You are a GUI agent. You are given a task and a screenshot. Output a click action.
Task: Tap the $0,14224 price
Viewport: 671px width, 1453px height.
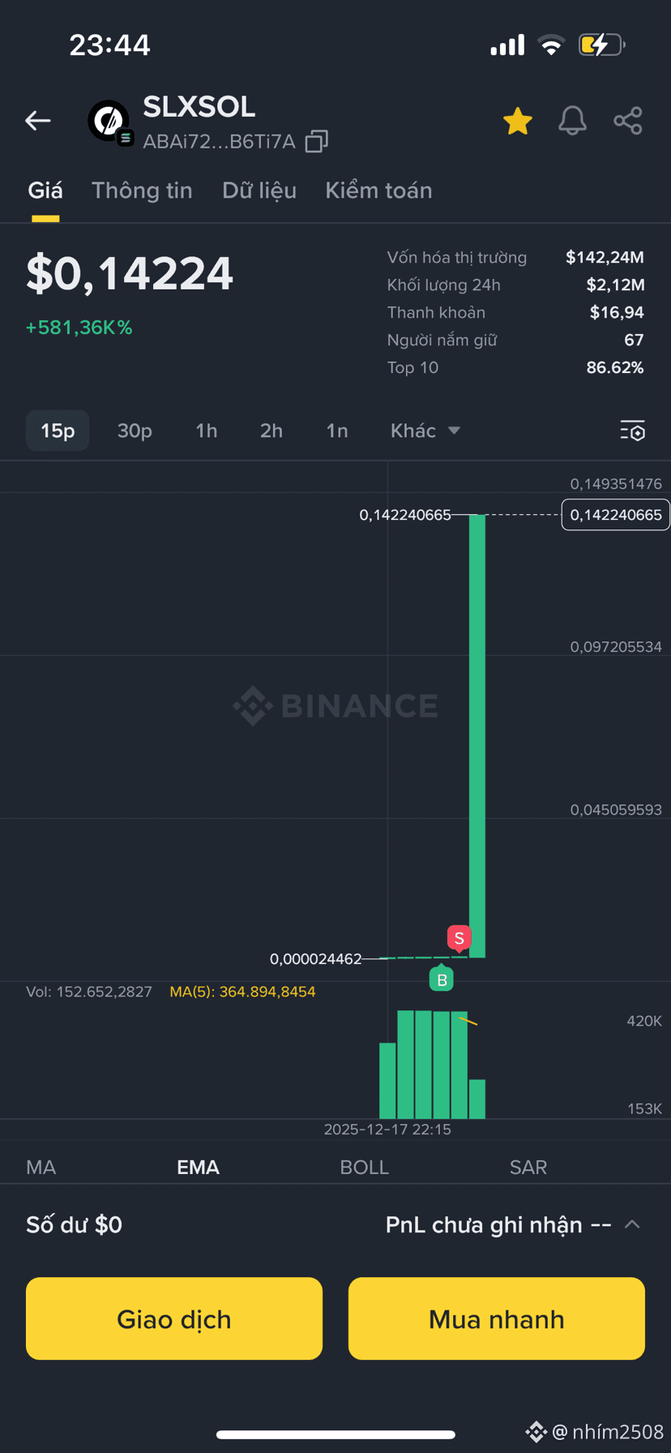coord(130,273)
